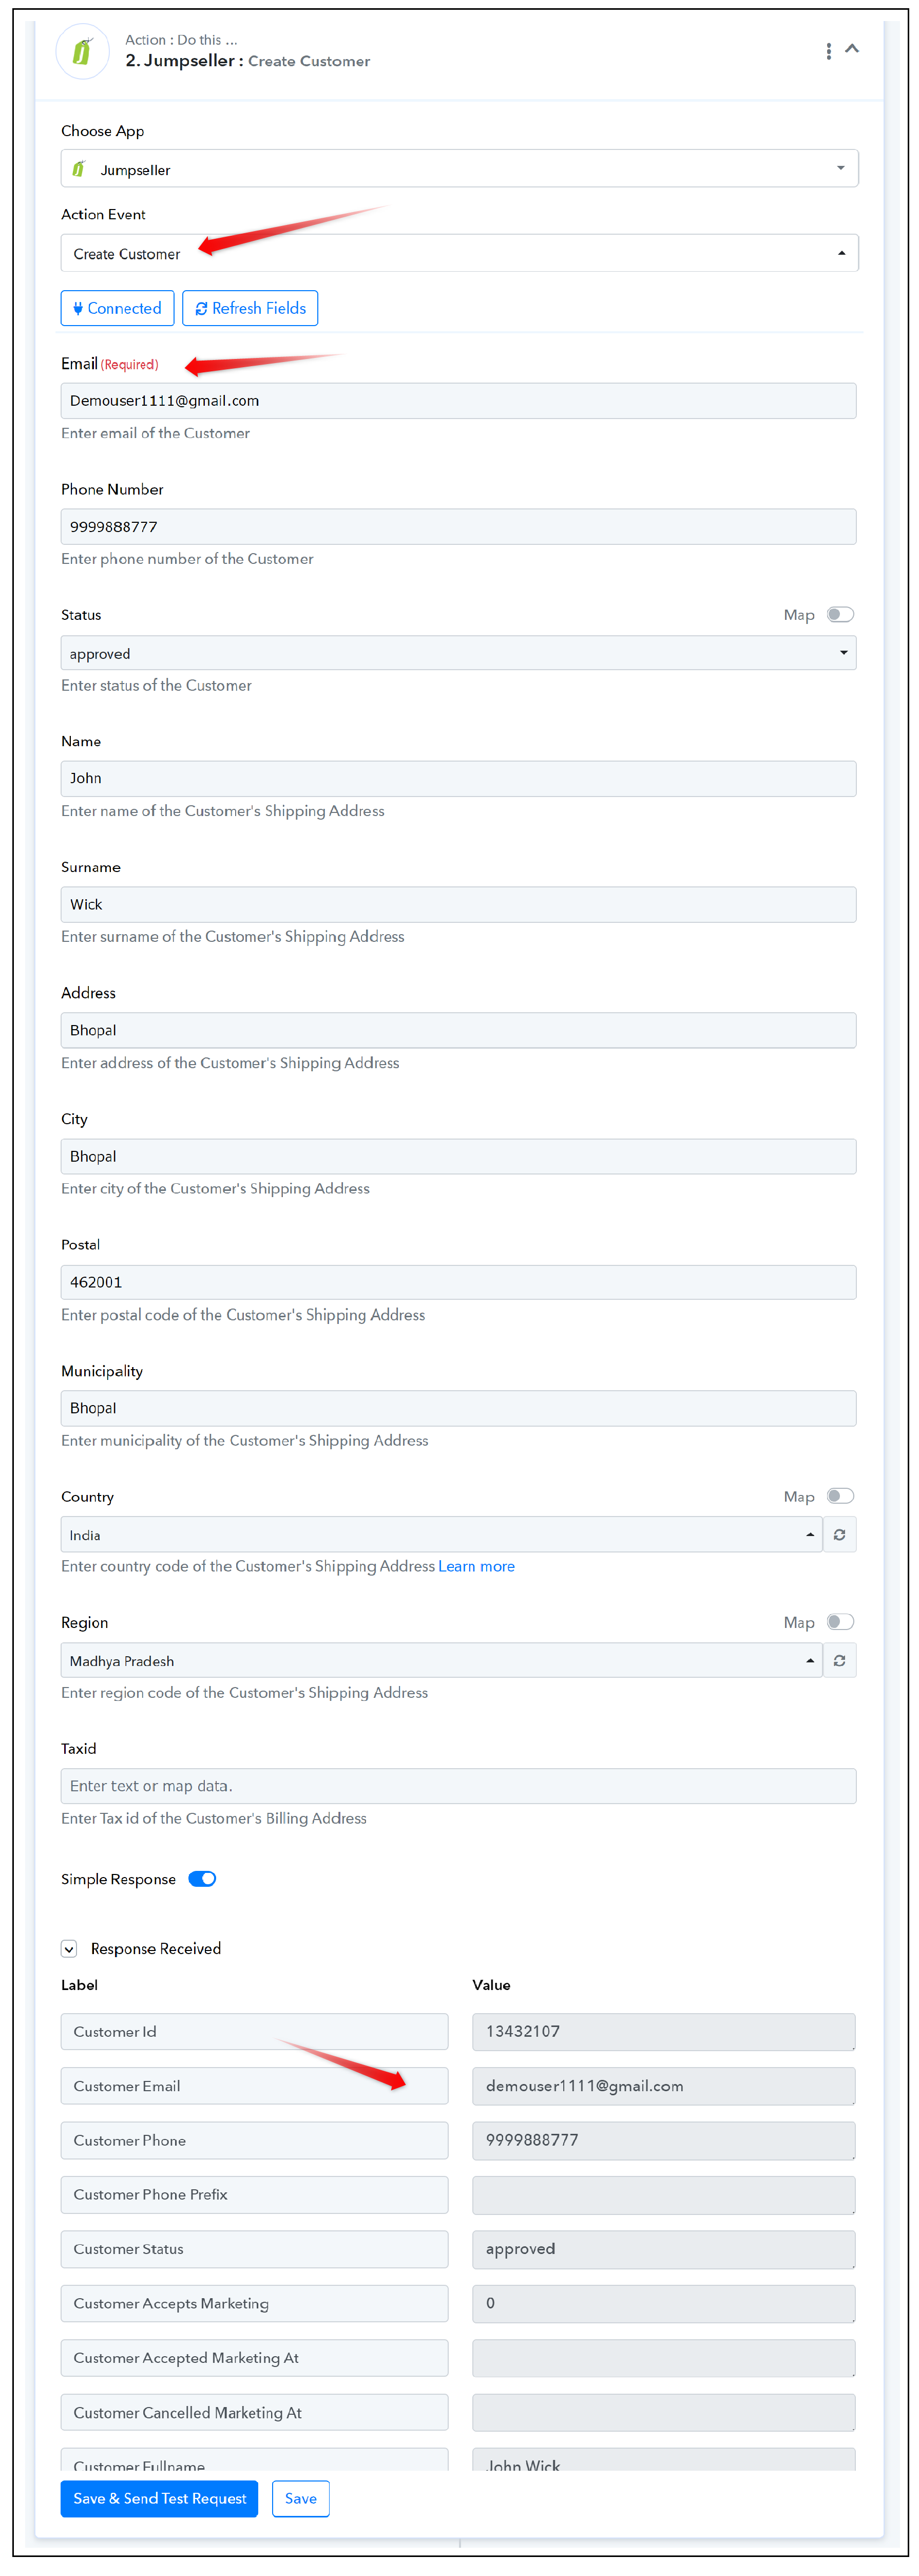The image size is (919, 2576).
Task: Click the Save button
Action: (300, 2499)
